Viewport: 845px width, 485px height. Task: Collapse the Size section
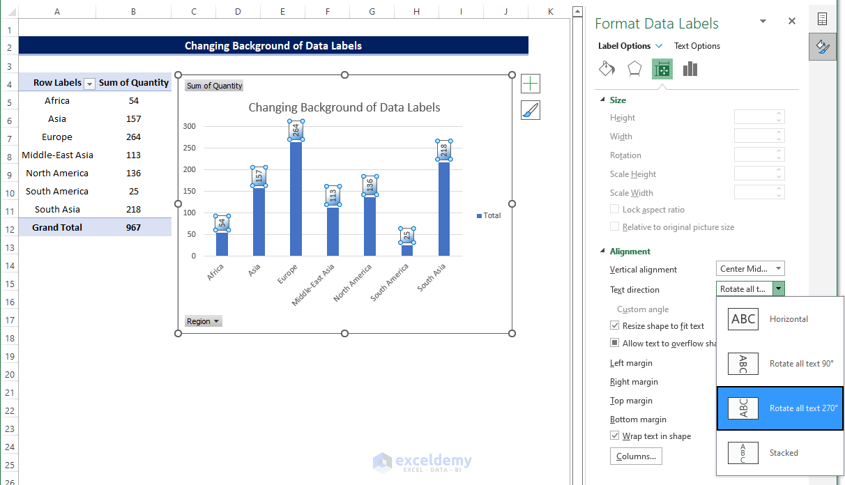tap(604, 100)
